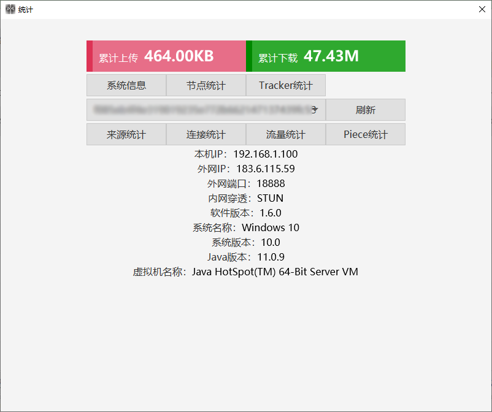Image resolution: width=492 pixels, height=412 pixels.
Task: Close the 统计 statistics window
Action: 481,9
